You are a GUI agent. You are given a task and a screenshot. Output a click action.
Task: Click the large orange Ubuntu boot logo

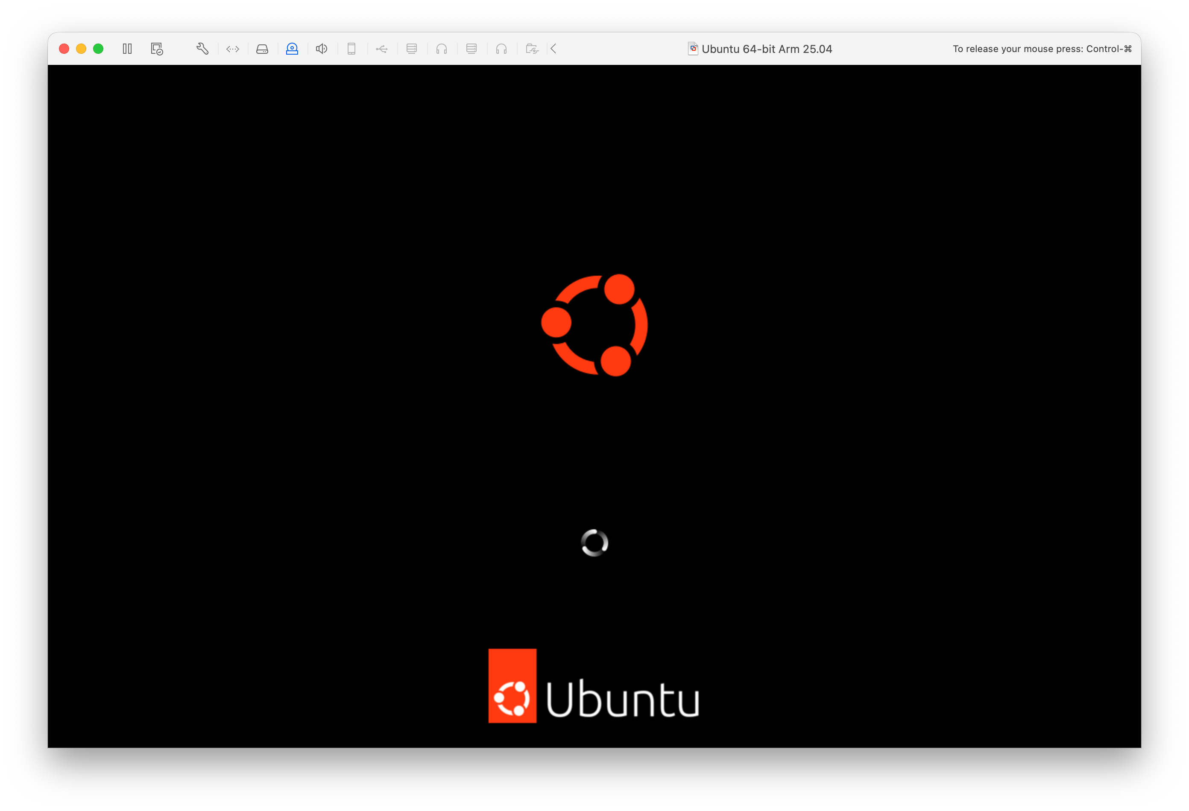(x=594, y=325)
